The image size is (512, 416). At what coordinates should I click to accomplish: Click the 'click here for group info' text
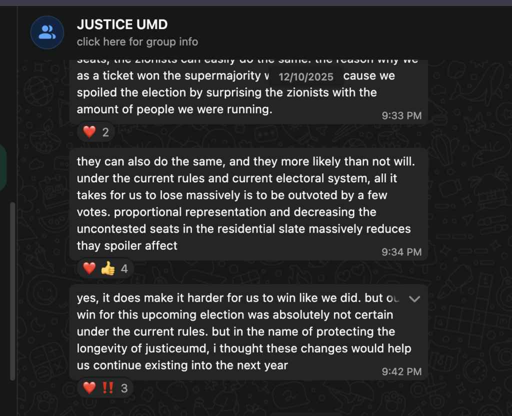137,42
